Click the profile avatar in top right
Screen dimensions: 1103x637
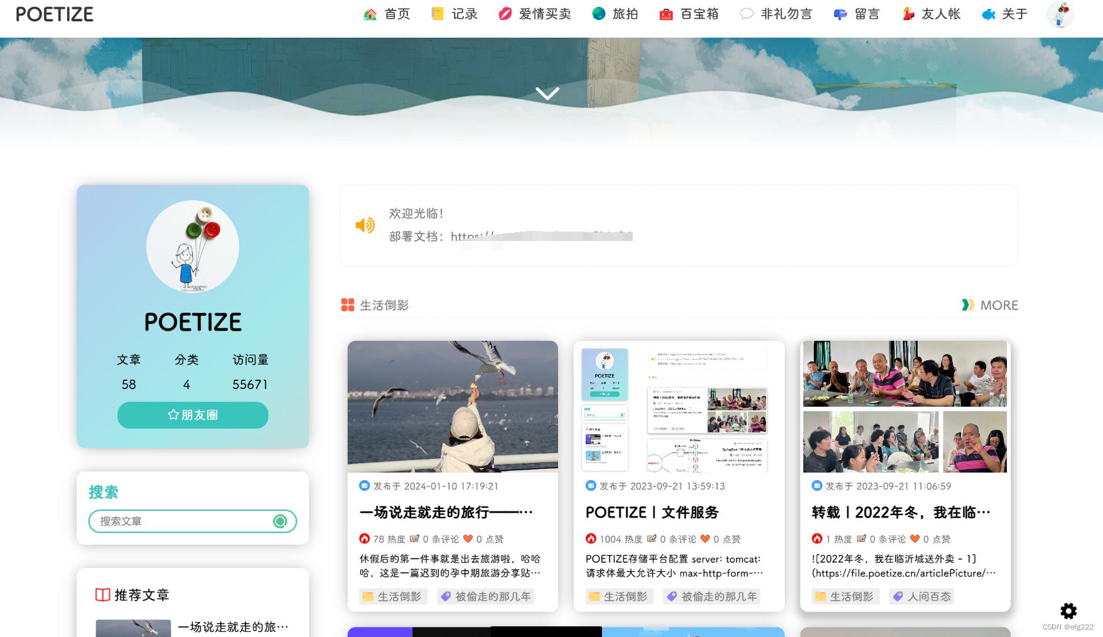click(1060, 15)
